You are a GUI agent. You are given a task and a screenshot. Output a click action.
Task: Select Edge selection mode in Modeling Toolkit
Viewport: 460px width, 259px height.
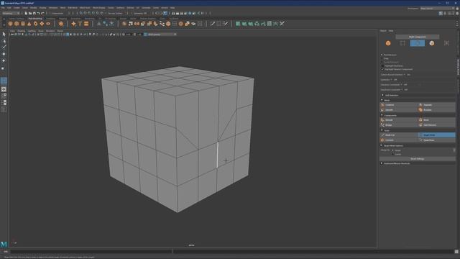click(x=417, y=43)
